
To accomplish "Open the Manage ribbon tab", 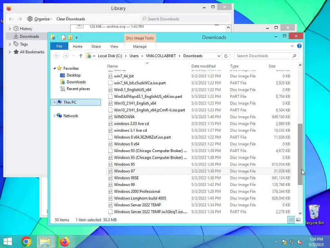I will tap(140, 46).
